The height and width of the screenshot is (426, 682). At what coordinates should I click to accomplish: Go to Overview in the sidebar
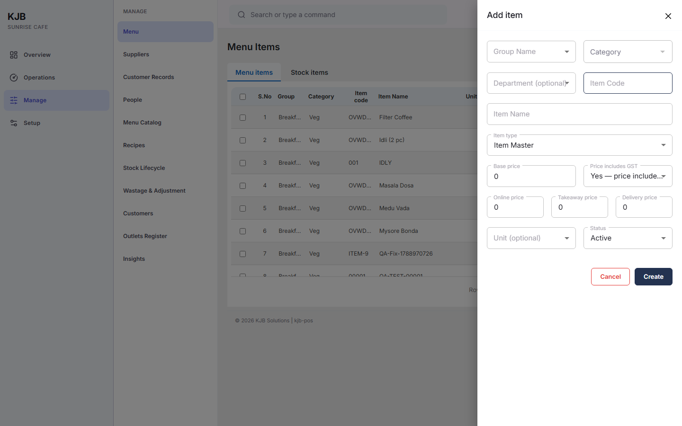pyautogui.click(x=56, y=55)
